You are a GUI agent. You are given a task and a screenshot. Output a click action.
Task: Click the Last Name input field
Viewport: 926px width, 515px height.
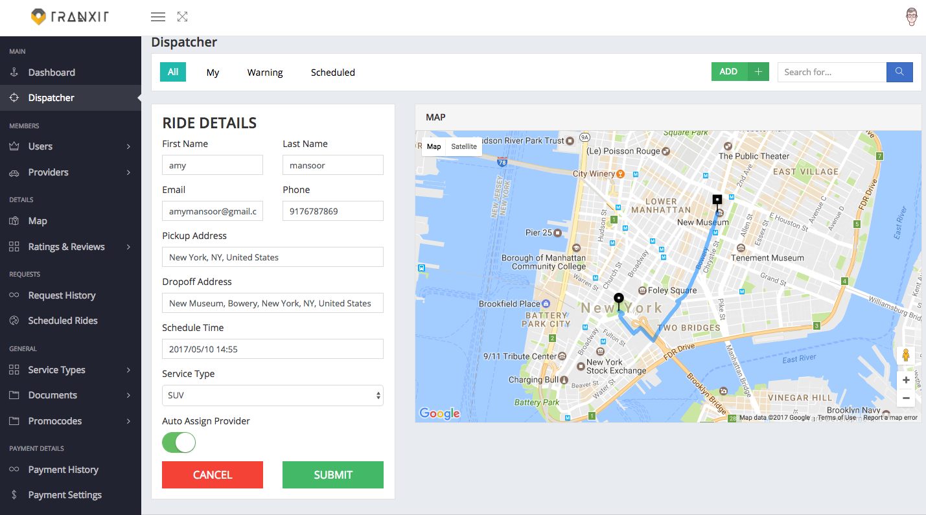tap(333, 165)
